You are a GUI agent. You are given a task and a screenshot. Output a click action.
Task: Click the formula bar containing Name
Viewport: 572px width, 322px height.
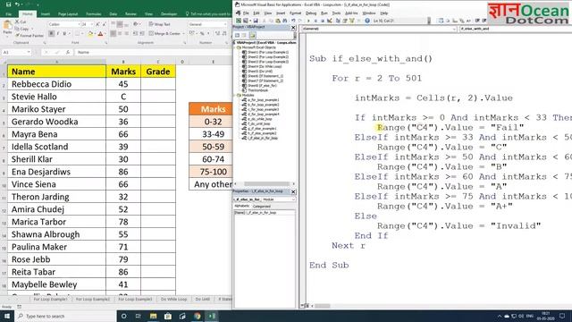point(153,52)
